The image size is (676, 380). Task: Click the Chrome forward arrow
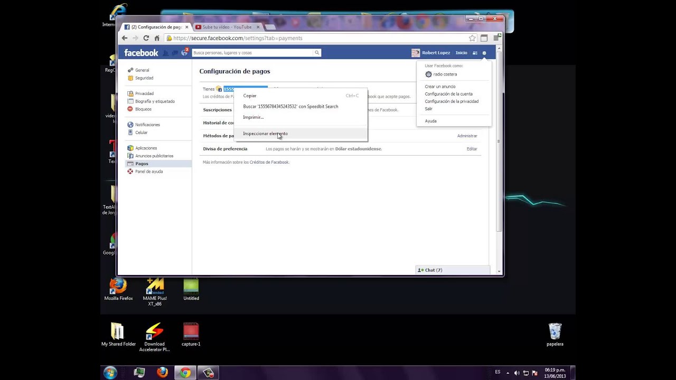click(x=135, y=38)
